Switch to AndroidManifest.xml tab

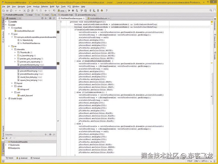(x=99, y=18)
